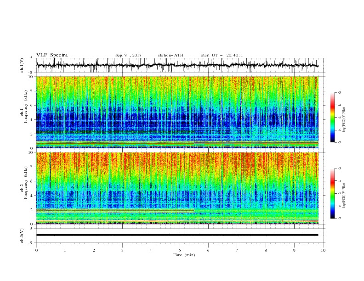Image resolution: width=364 pixels, height=281 pixels.
Task: Click the lower PSD color scale bar
Action: pos(332,193)
